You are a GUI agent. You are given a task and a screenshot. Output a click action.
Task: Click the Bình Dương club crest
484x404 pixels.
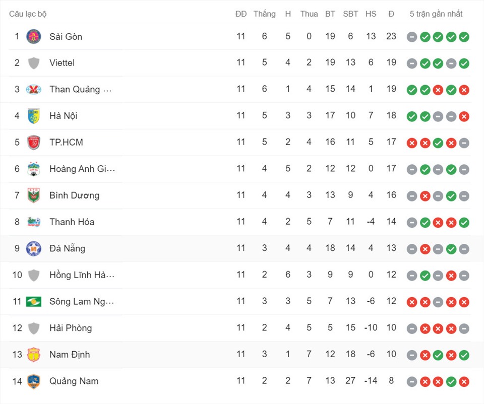34,195
